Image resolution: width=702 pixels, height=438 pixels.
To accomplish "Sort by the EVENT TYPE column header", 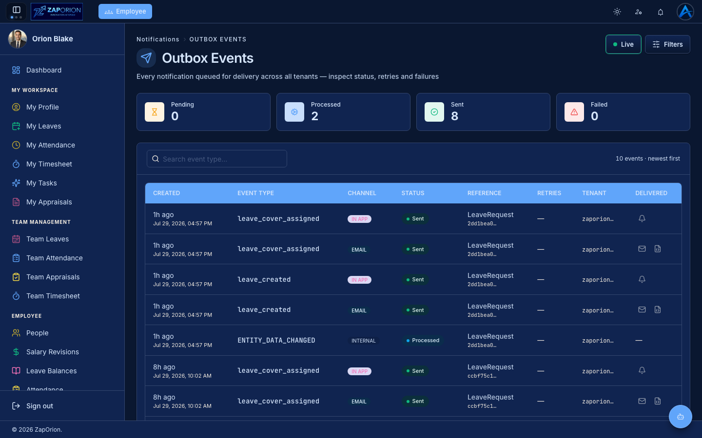I will click(x=255, y=193).
